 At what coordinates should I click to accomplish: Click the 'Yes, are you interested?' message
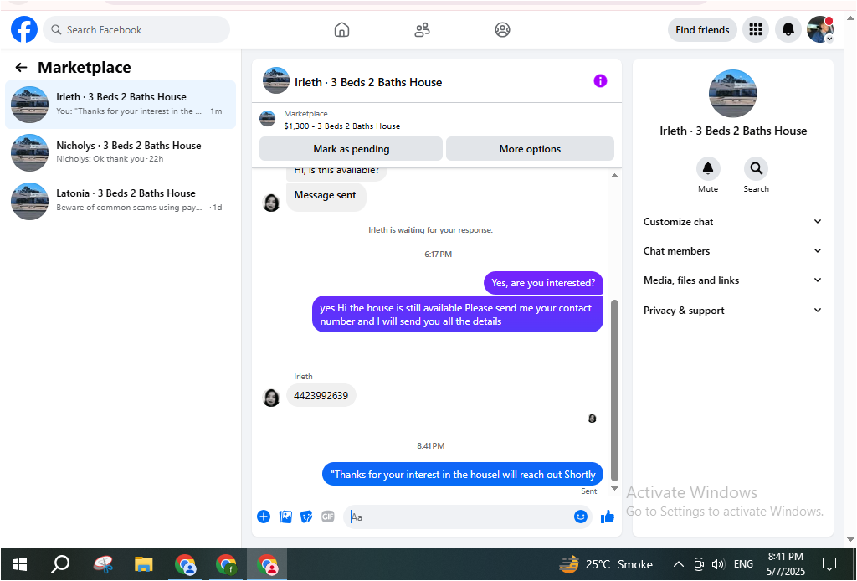543,283
